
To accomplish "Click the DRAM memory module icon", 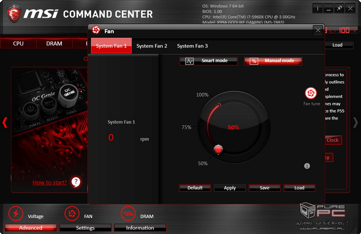I will tap(128, 214).
